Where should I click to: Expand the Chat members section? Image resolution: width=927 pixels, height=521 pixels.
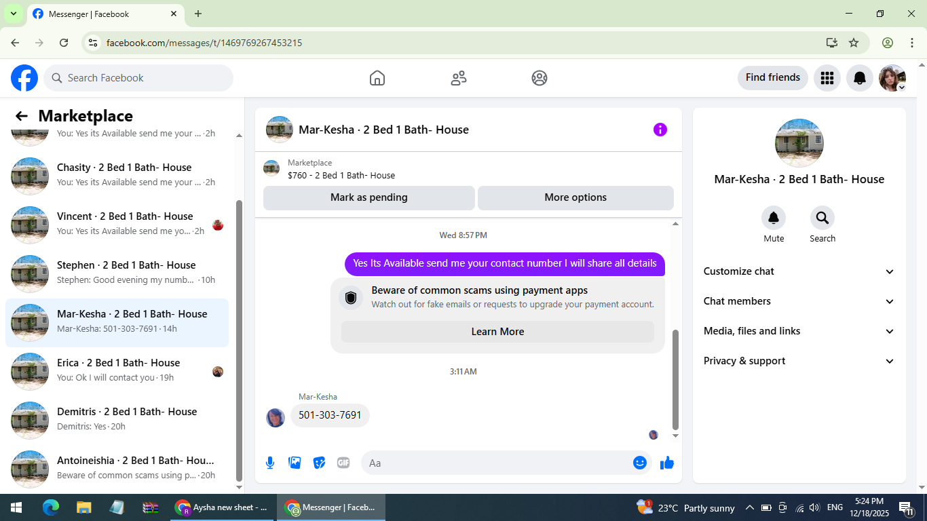click(x=799, y=301)
